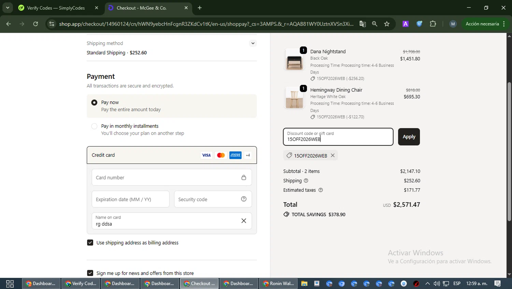Image resolution: width=512 pixels, height=289 pixels.
Task: Expand the Shipping method section chevron
Action: coord(253,43)
